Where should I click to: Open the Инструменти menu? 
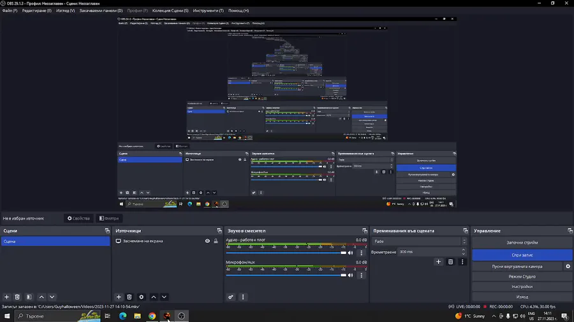click(209, 11)
